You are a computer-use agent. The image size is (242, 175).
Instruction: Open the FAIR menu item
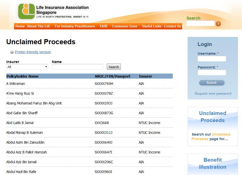[x=103, y=26]
